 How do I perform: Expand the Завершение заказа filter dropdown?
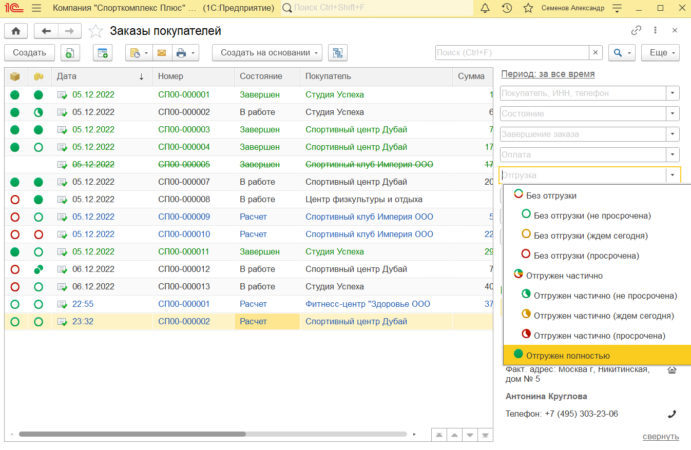tap(673, 134)
